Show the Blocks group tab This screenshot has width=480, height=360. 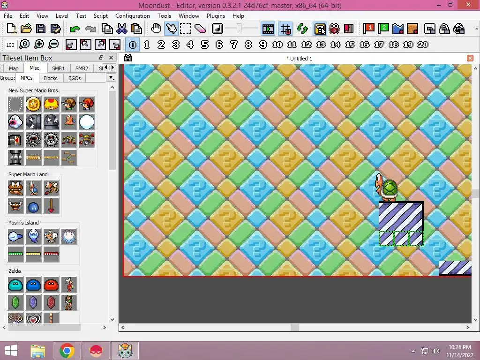coord(51,78)
